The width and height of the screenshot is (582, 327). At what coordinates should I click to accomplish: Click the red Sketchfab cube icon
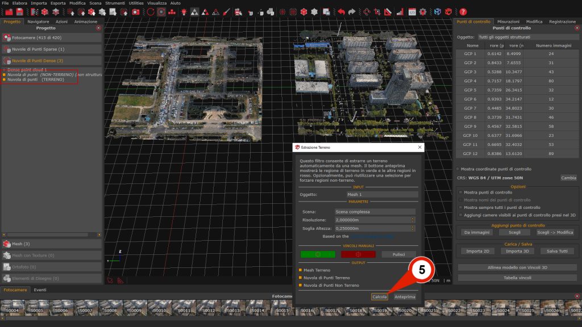(448, 12)
